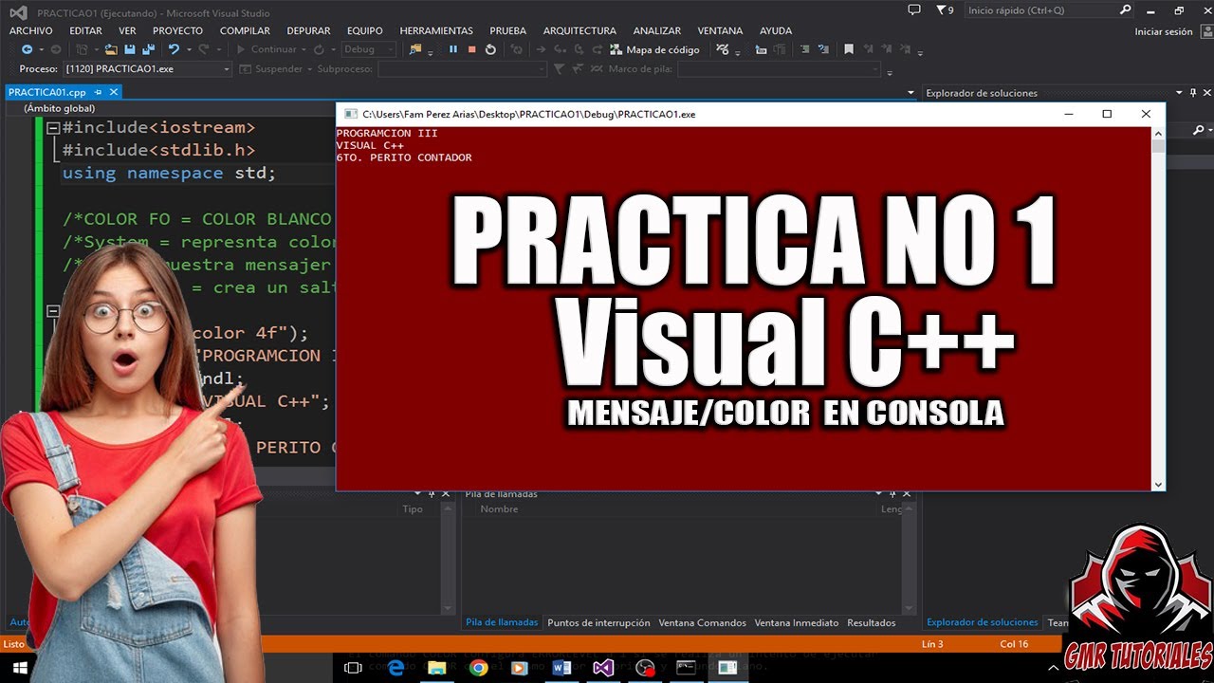The image size is (1214, 683).
Task: Open the Proceso dropdown showing PRACTICAO1.exe
Action: click(146, 68)
